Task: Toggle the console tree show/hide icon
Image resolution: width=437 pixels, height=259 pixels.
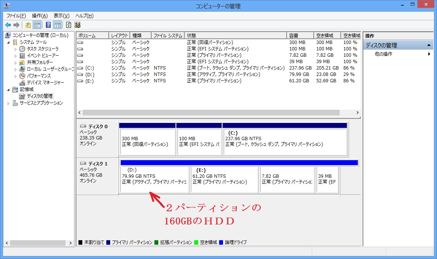Action: (37, 25)
